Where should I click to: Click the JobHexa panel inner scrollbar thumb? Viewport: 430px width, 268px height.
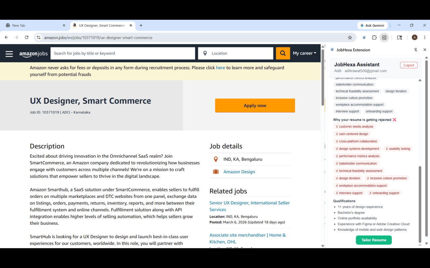pos(420,204)
